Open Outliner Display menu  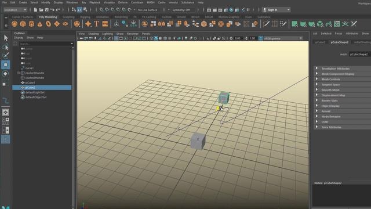coord(19,38)
